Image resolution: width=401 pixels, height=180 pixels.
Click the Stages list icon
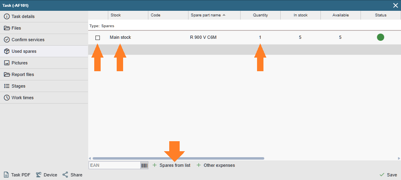[7, 86]
